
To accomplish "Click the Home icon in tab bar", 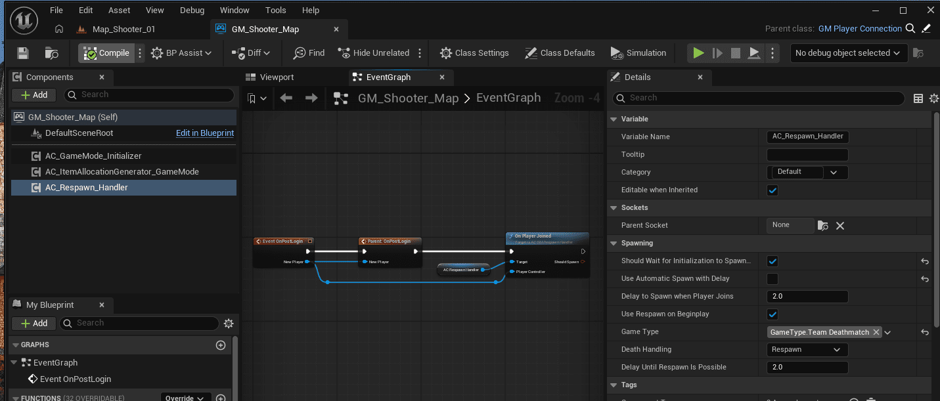I will [59, 29].
